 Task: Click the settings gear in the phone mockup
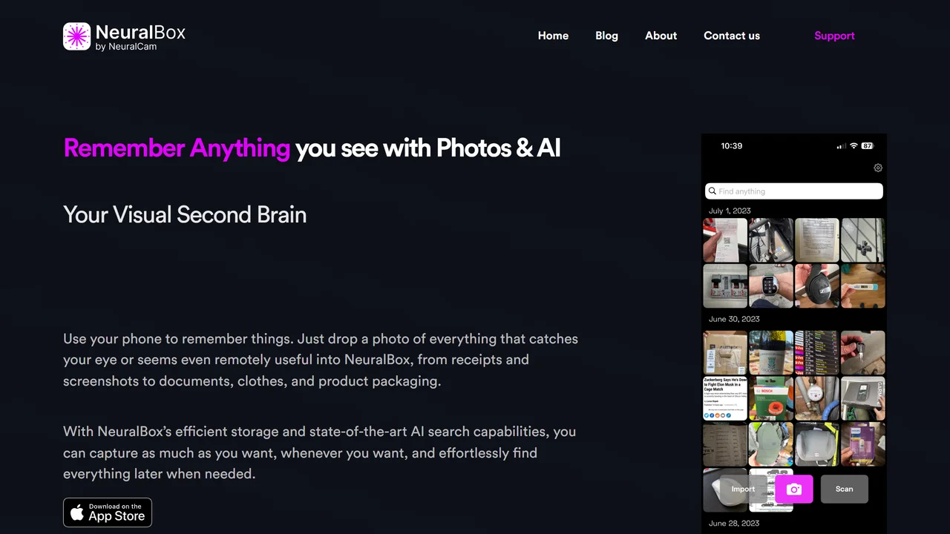878,168
